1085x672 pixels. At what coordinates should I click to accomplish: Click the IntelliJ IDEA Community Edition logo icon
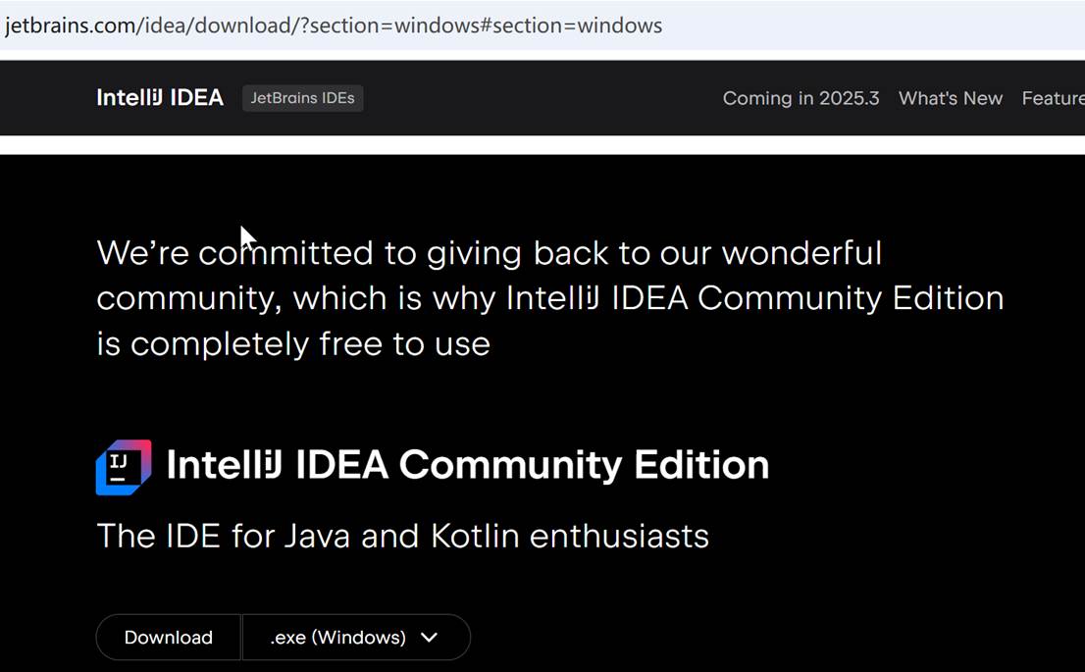click(x=124, y=467)
